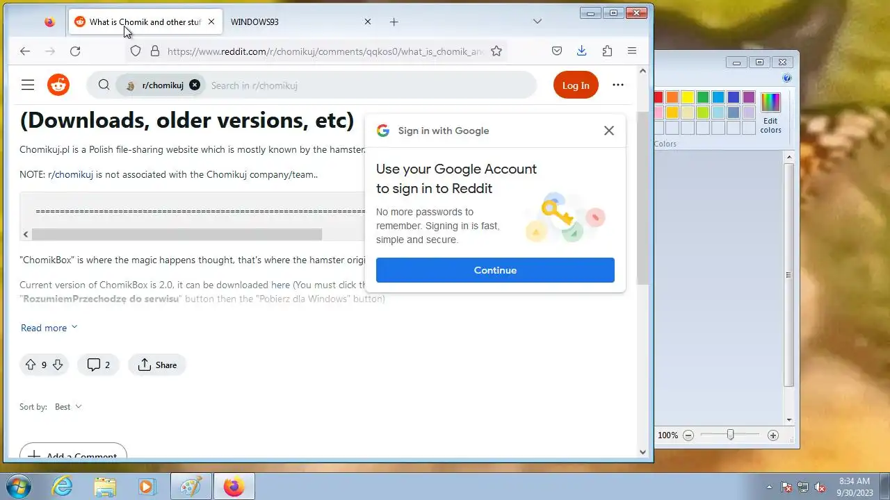Open Windows Explorer from the taskbar
The image size is (890, 500).
pyautogui.click(x=105, y=487)
